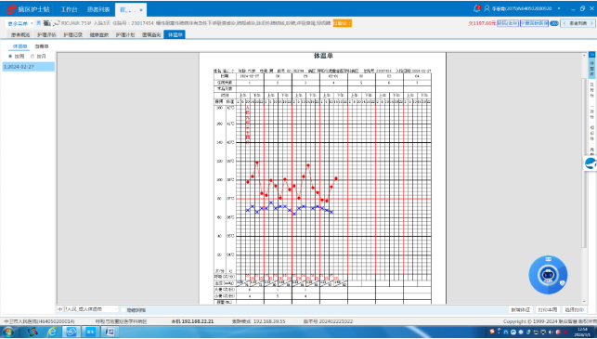Open the floating robot assistant icon
This screenshot has height=339, width=597.
coord(548,275)
